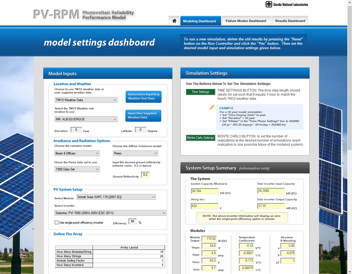Expand the 1990 Data Set dropdown
The height and width of the screenshot is (274, 352).
[77, 169]
